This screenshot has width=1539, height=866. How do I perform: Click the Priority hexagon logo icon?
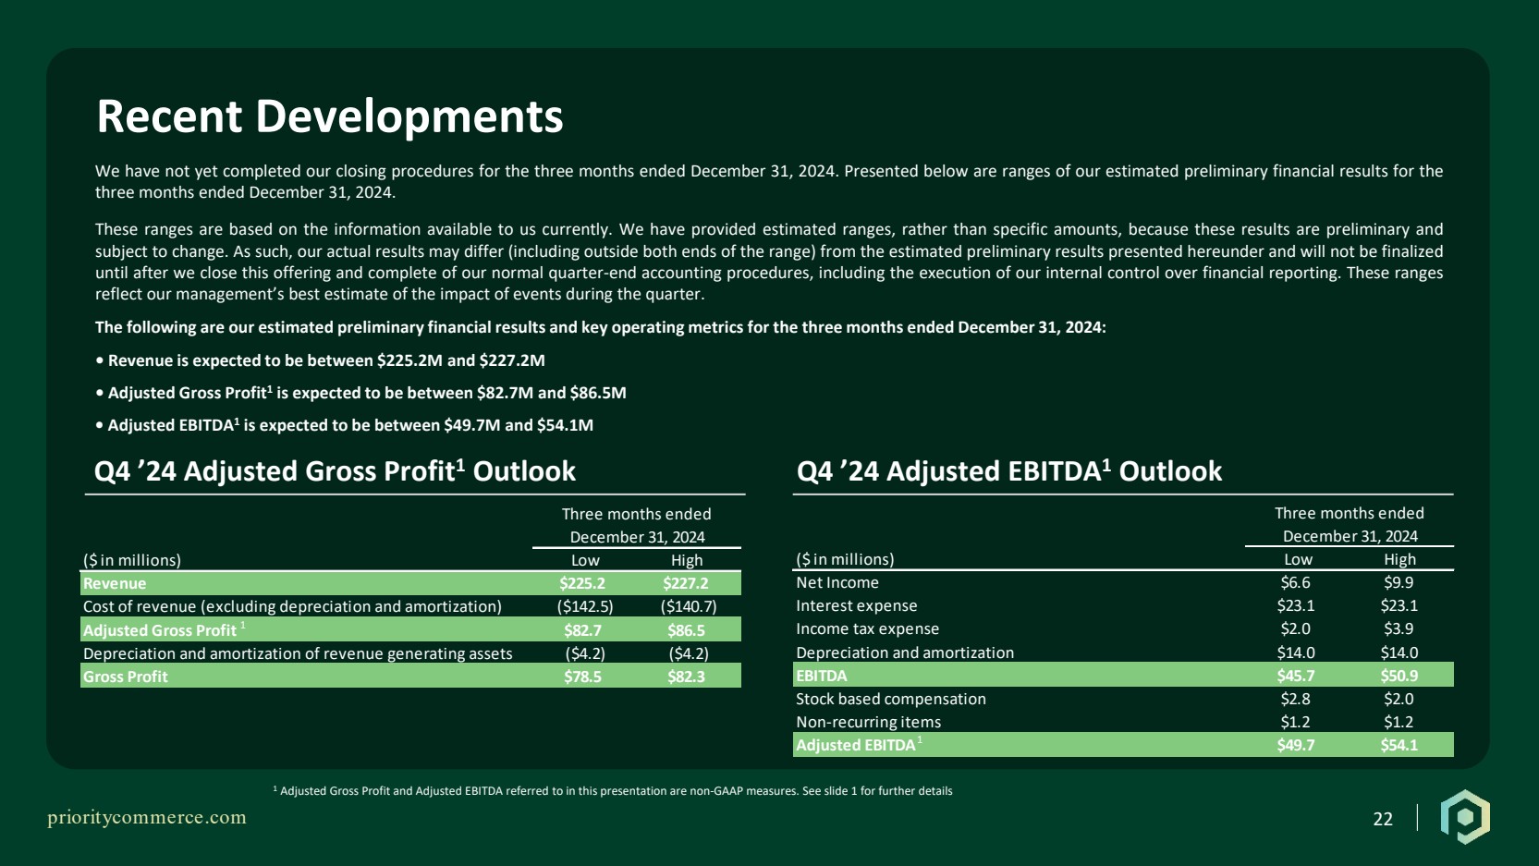click(x=1465, y=817)
